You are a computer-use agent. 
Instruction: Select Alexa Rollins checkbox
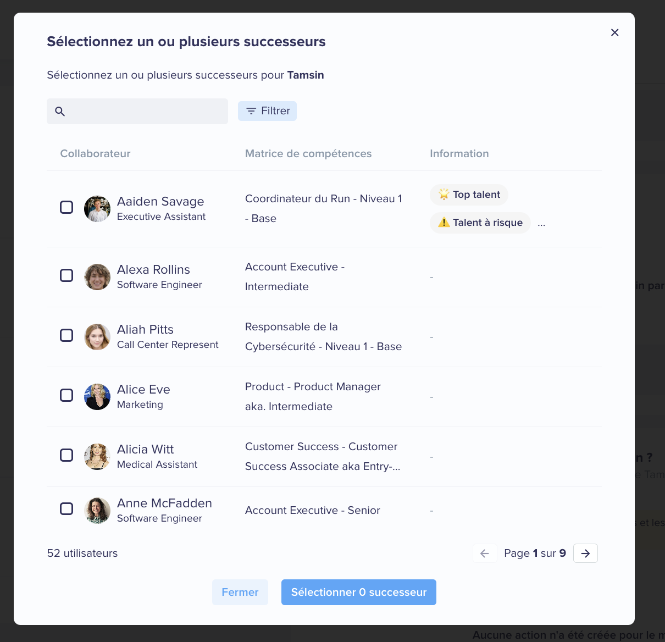point(66,275)
